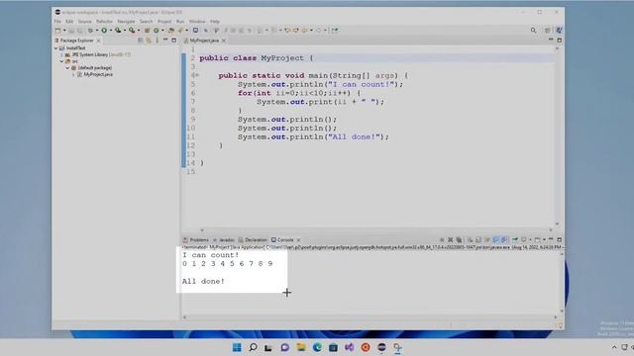
Task: Maximize the Console view
Action: point(559,239)
